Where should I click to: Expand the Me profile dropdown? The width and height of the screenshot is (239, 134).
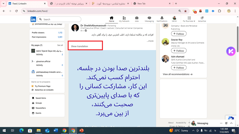174,19
